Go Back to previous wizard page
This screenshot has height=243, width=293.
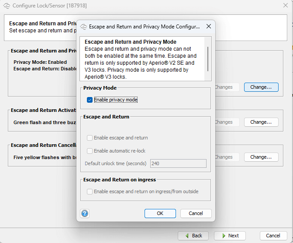click(x=193, y=236)
